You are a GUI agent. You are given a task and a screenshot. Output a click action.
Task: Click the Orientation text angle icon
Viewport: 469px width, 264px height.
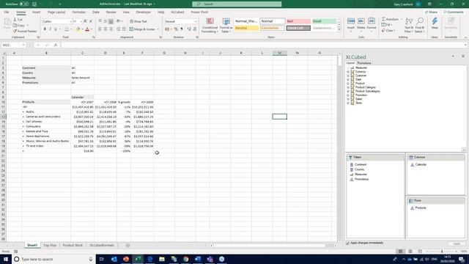(x=119, y=21)
